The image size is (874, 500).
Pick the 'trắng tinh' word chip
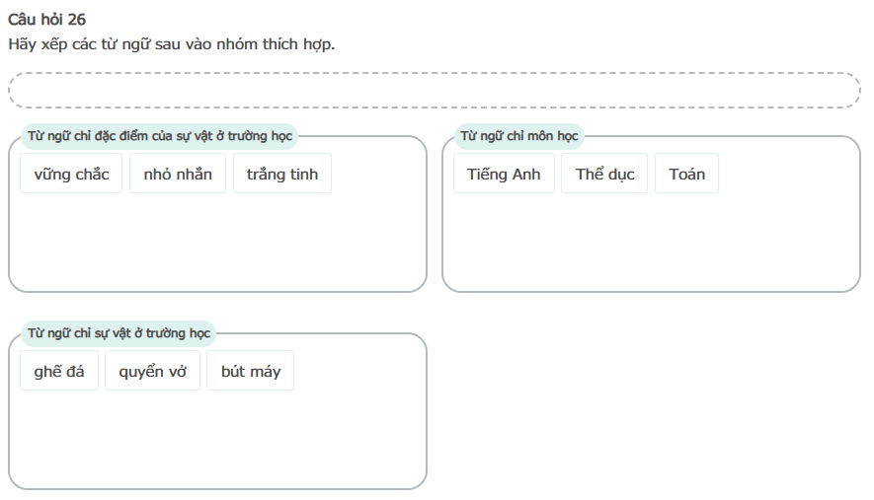pyautogui.click(x=282, y=174)
